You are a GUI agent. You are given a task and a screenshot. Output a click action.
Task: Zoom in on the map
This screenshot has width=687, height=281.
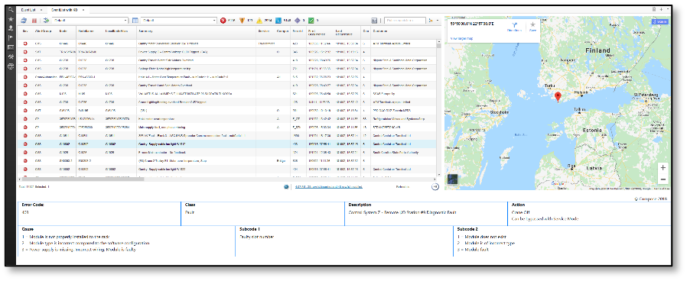tap(663, 168)
